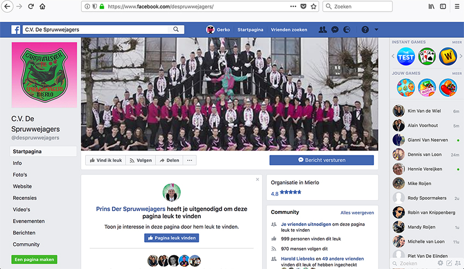Viewport: 464px width, 269px height.
Task: Bookmark this page with star icon
Action: coord(314,6)
